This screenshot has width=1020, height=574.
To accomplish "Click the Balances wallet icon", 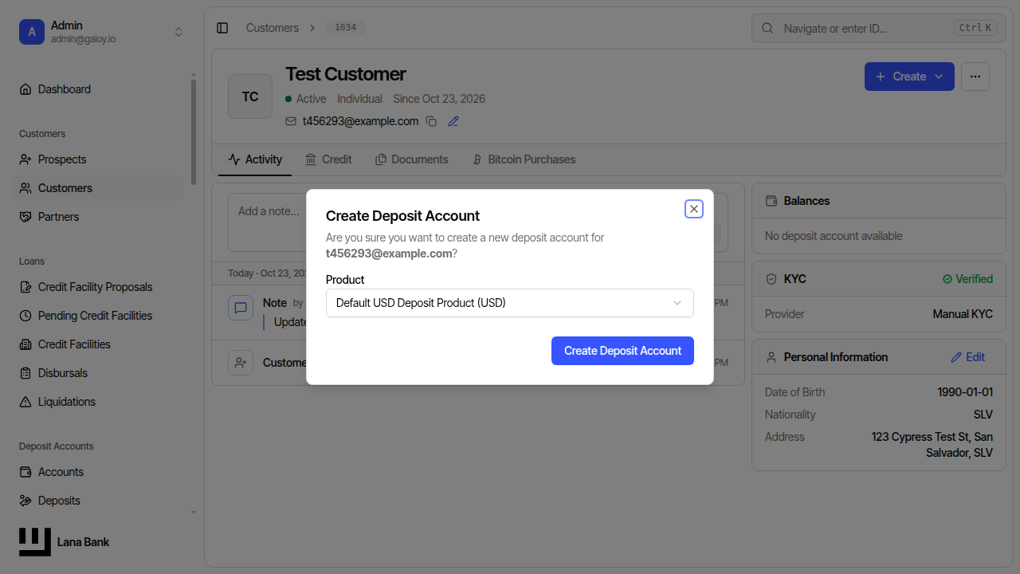I will (771, 201).
